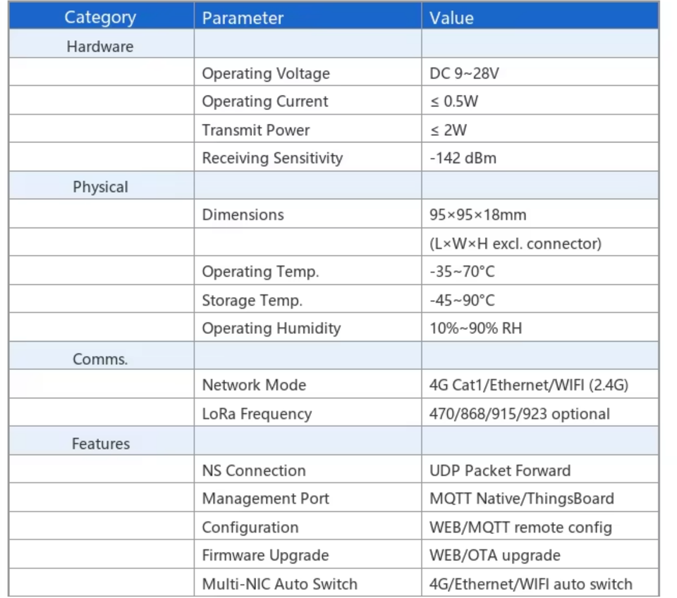Click the 470/868/915/923 optional value cell

[x=540, y=412]
